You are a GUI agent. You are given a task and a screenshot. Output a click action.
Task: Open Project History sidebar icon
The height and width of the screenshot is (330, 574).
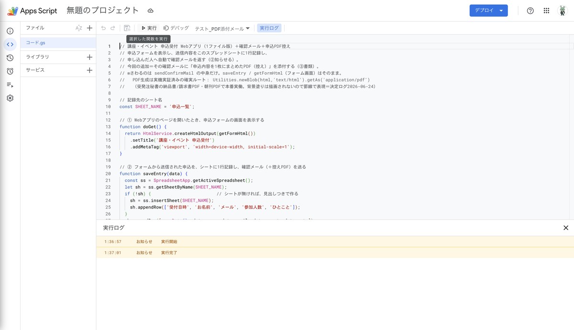click(10, 58)
